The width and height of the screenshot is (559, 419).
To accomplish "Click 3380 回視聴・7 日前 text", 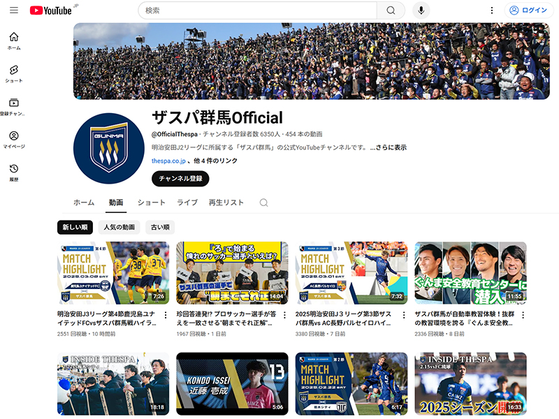I will pyautogui.click(x=320, y=334).
